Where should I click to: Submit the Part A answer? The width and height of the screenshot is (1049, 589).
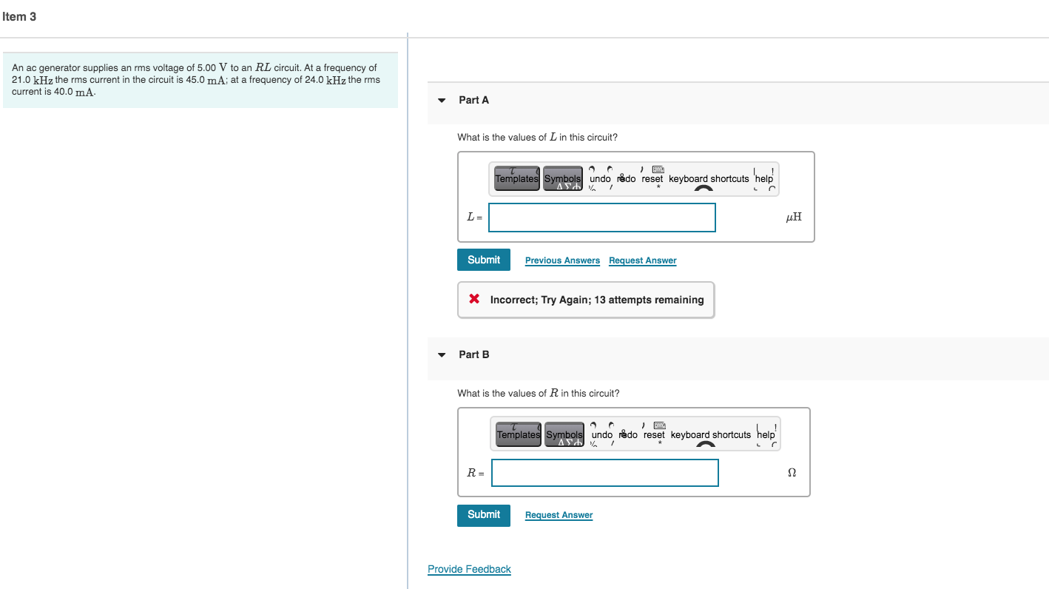(x=484, y=260)
